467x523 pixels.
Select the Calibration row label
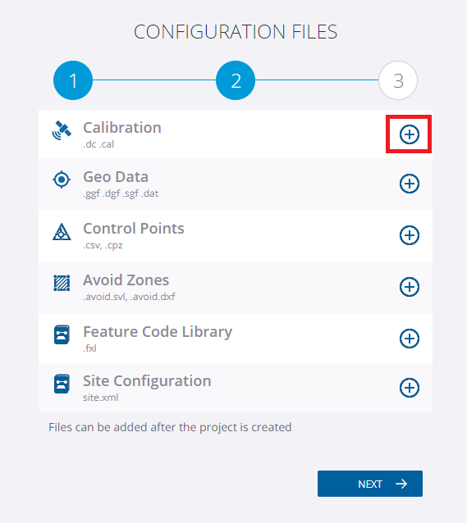(122, 127)
